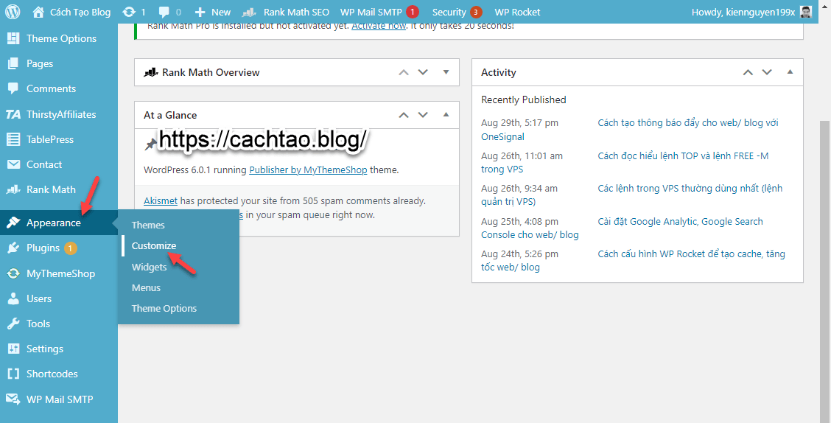Click the Appearance paintbrush icon
Image resolution: width=831 pixels, height=423 pixels.
(13, 223)
